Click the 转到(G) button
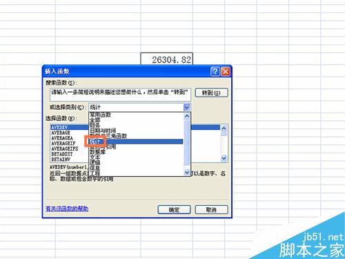Viewport: 345px width, 259px height. (211, 93)
